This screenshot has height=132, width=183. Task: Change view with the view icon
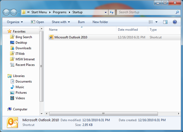(x=150, y=22)
